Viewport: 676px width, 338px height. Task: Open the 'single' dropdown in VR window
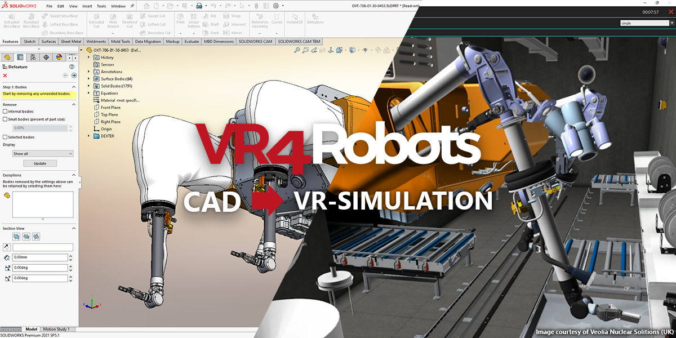pyautogui.click(x=646, y=23)
